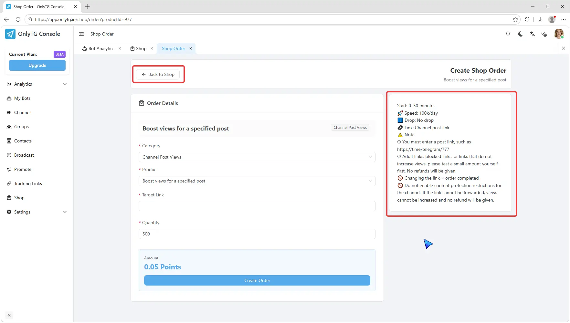The width and height of the screenshot is (570, 323).
Task: Open the language translation icon
Action: point(533,34)
